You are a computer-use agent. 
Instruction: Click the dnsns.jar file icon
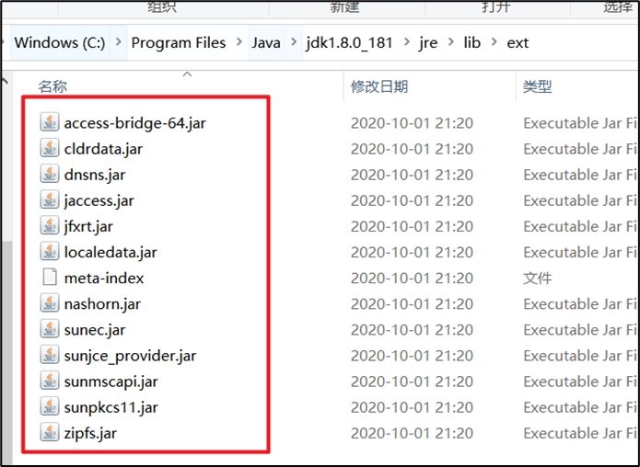point(50,174)
